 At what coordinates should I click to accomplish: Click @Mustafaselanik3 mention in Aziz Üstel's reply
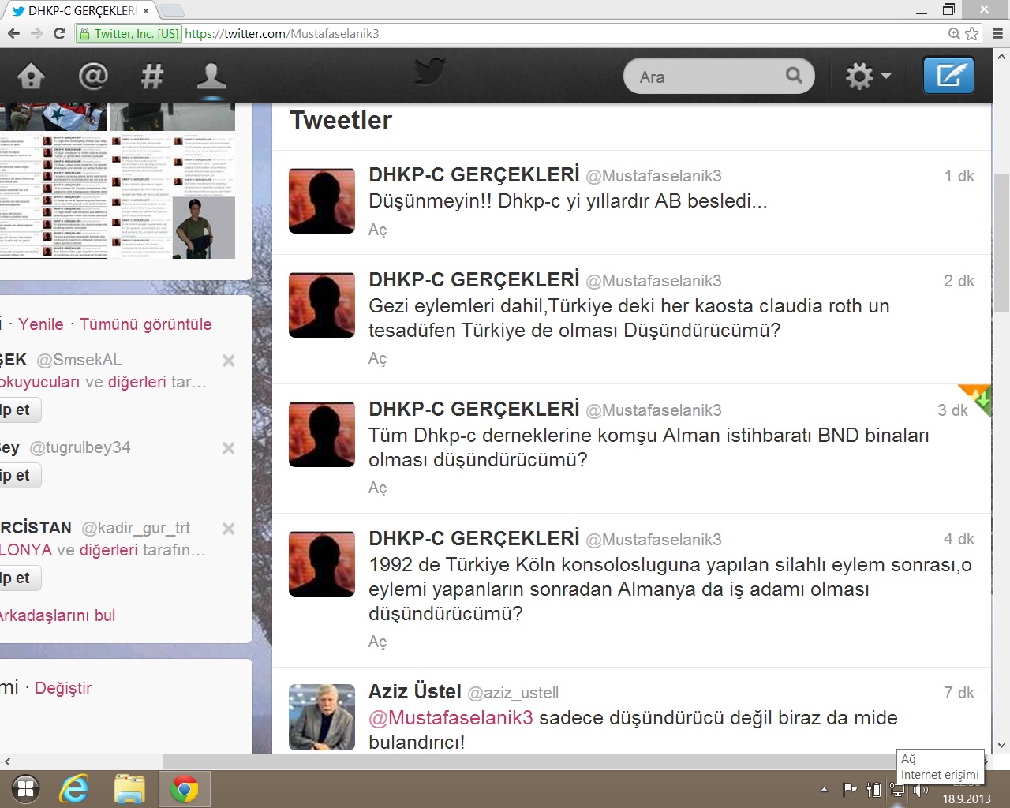point(451,718)
